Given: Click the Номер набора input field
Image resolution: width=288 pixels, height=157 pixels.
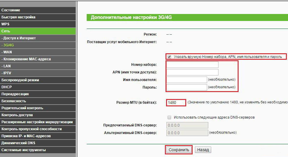Looking at the screenshot, I should 192,65.
